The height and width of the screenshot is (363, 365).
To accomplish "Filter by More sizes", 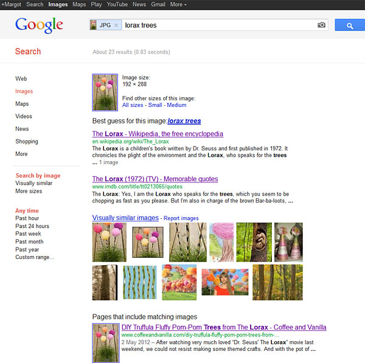I will [x=29, y=191].
